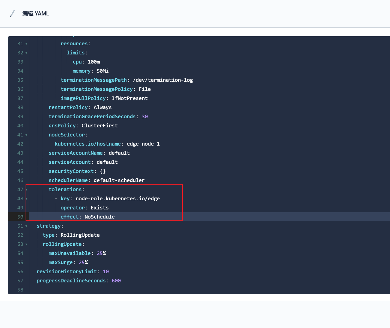Select line number 50 in the gutter
Screen dimensions: 390x328
point(20,217)
